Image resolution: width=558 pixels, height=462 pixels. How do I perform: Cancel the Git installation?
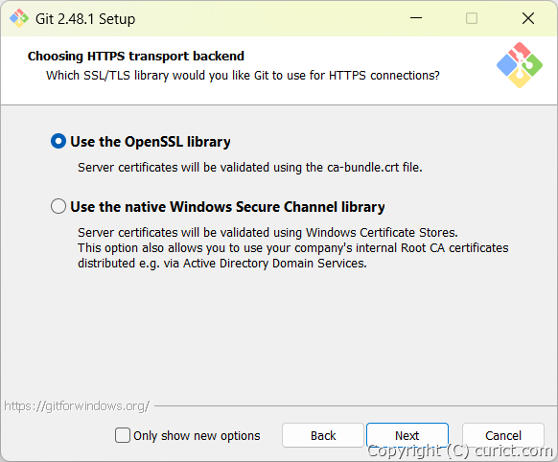(503, 435)
